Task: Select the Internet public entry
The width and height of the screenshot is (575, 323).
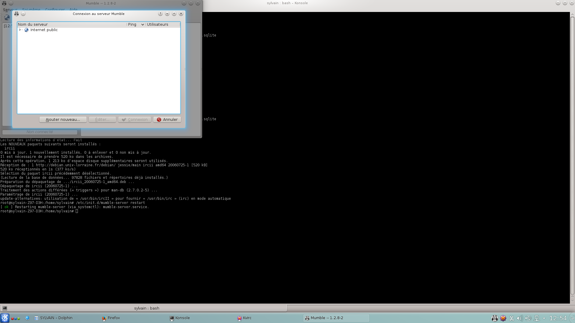Action: coord(44,30)
